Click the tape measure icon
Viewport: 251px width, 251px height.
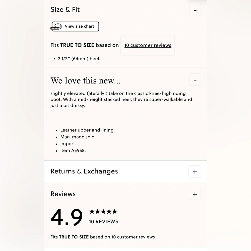(56, 26)
